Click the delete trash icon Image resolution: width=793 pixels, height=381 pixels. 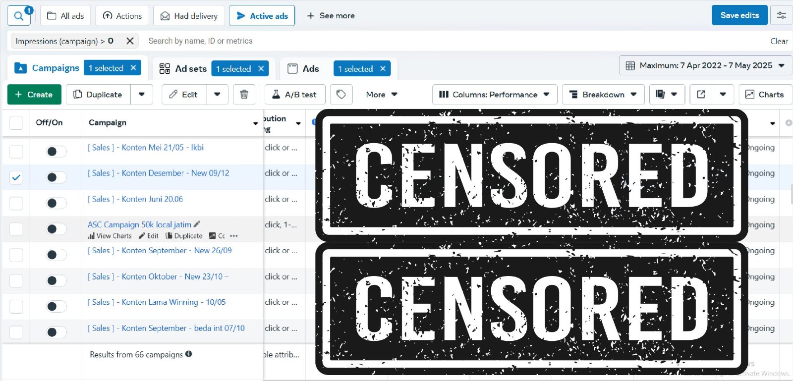click(244, 94)
